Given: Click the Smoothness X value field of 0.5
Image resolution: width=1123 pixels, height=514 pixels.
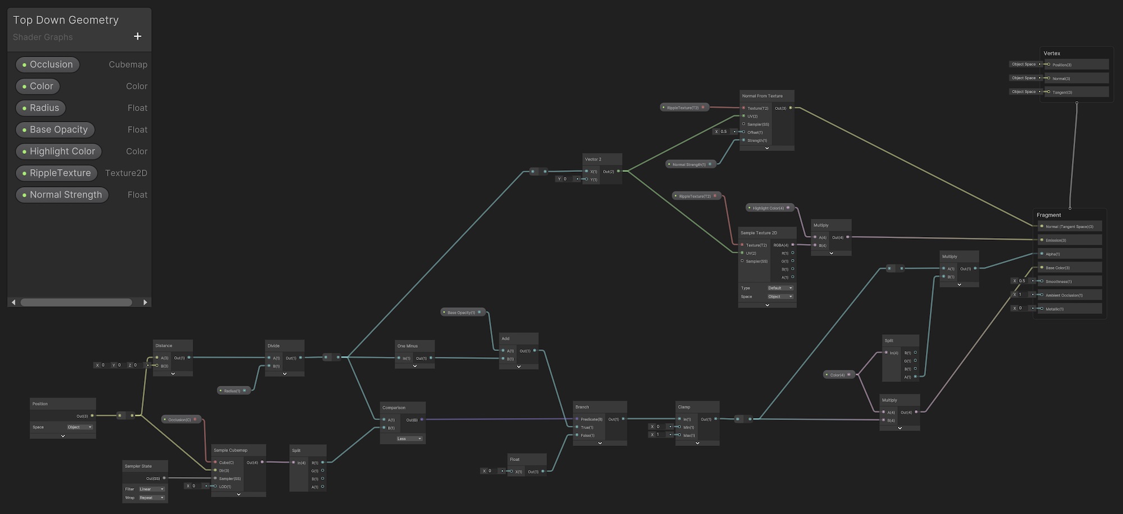Looking at the screenshot, I should coord(1022,281).
